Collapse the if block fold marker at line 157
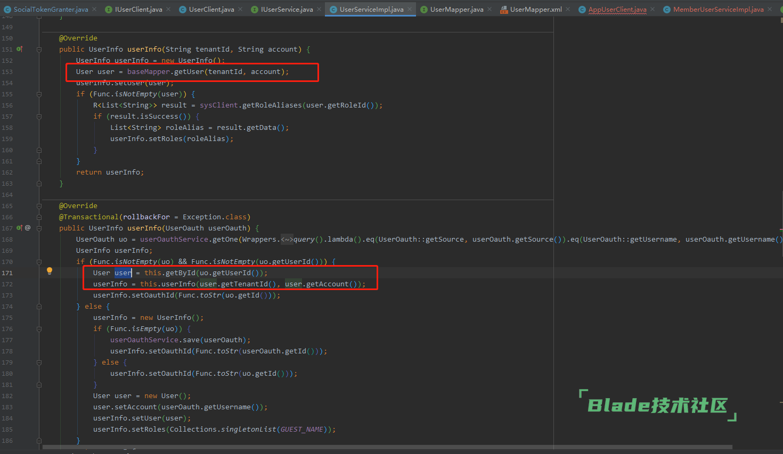The width and height of the screenshot is (783, 454). tap(39, 117)
